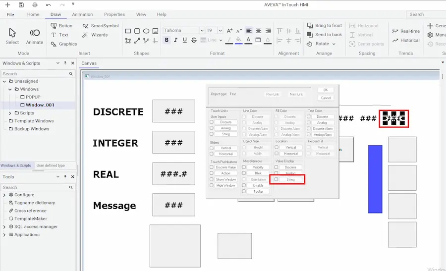The image size is (446, 271).
Task: Collapse the Unassigned tree node
Action: [x=4, y=81]
